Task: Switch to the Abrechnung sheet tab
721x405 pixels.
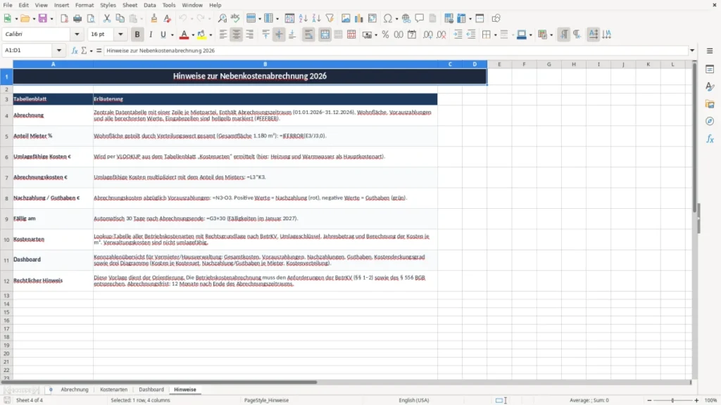Action: [75, 390]
